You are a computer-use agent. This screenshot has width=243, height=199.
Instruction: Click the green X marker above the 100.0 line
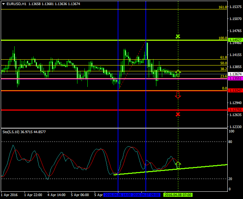pos(178,36)
